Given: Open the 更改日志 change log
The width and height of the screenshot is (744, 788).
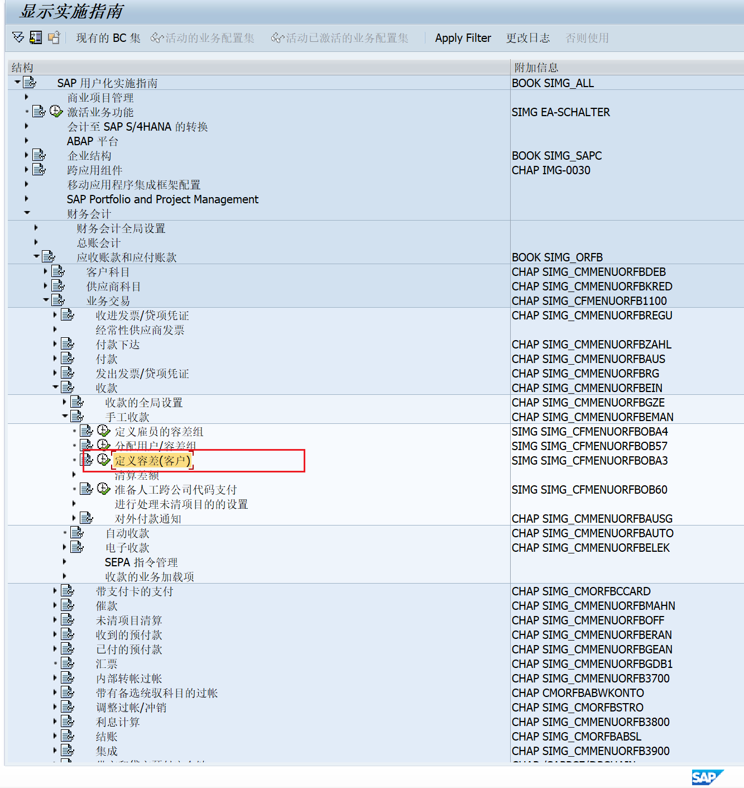Looking at the screenshot, I should click(x=528, y=38).
